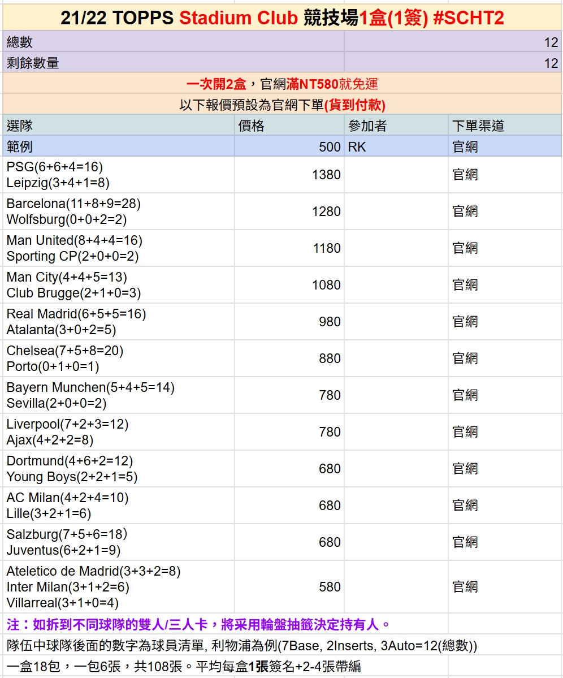Viewport: 563px width, 678px height.
Task: Click the price cell '1280'
Action: (289, 211)
